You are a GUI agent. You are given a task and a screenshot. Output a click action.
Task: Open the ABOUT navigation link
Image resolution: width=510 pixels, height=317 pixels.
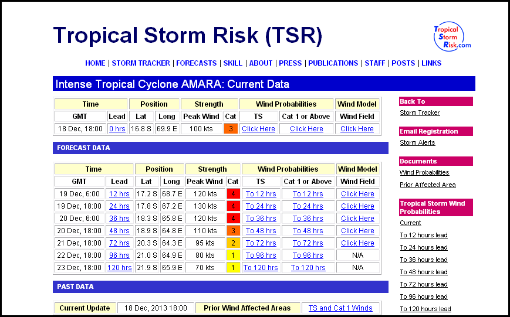(x=261, y=63)
